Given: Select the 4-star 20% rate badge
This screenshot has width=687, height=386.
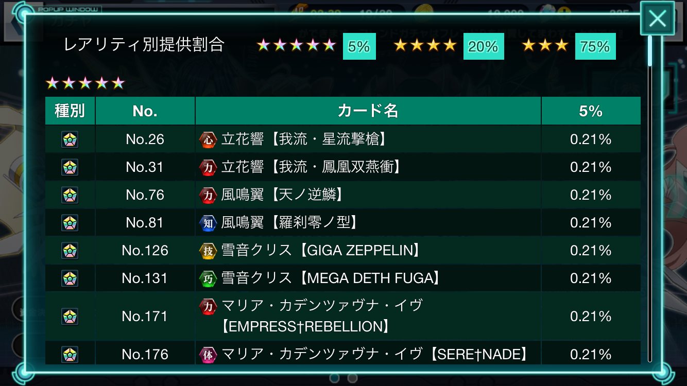Looking at the screenshot, I should (483, 46).
